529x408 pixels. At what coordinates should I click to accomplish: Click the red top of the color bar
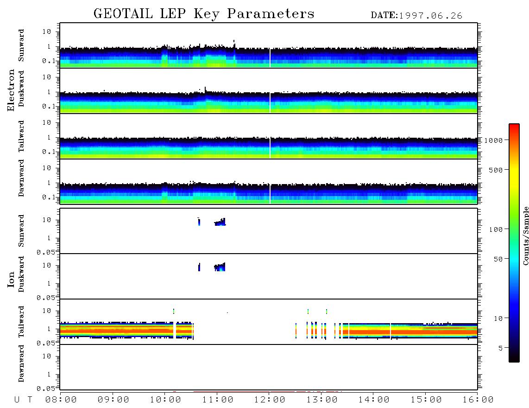514,130
